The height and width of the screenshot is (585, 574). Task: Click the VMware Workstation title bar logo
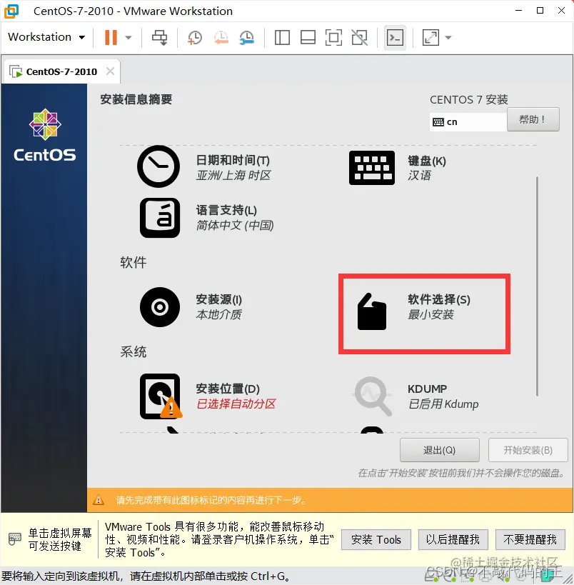(11, 11)
